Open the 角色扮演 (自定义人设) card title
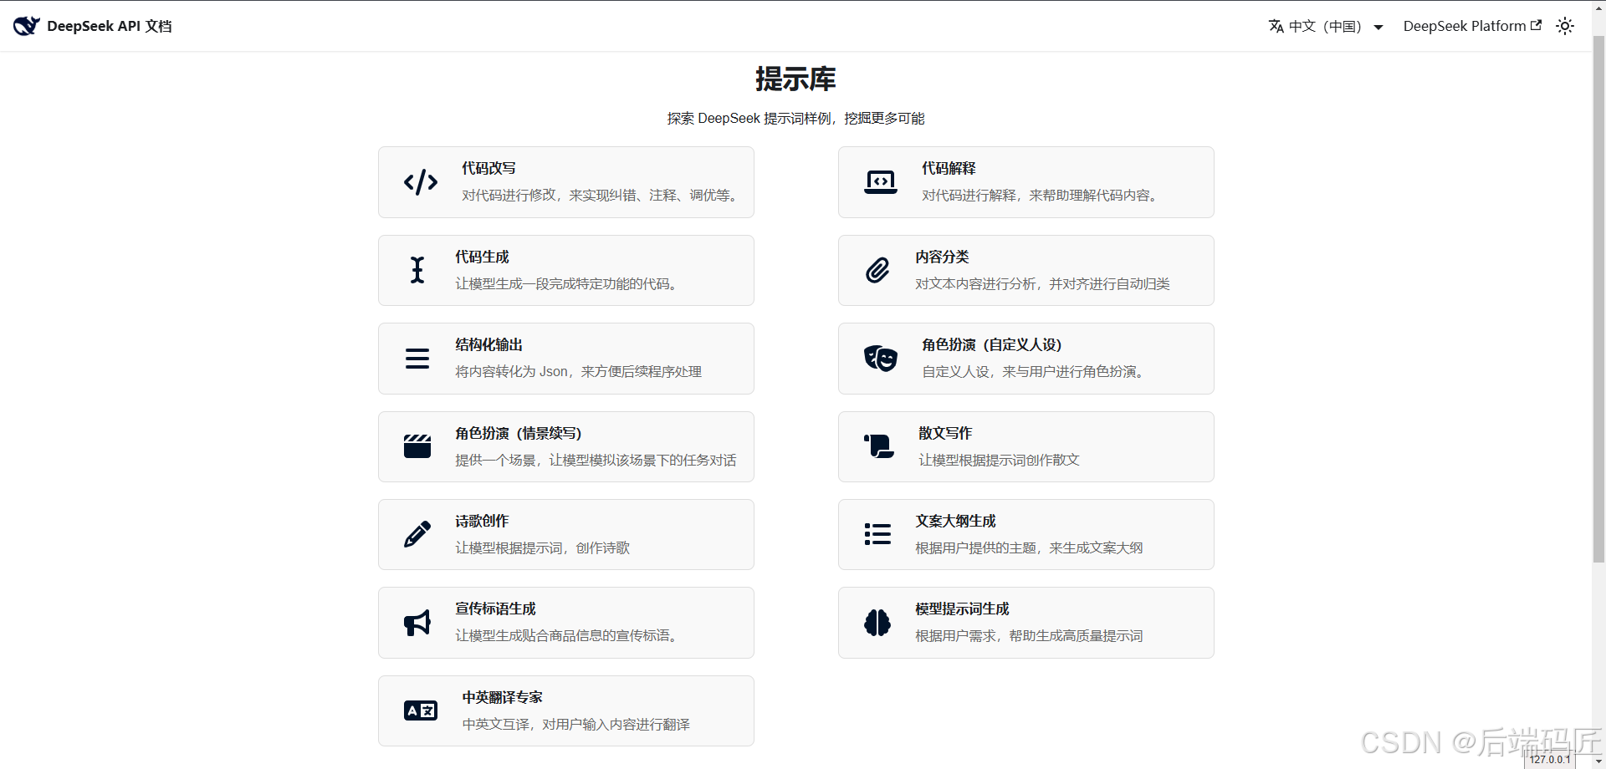Viewport: 1606px width, 769px height. click(x=991, y=344)
